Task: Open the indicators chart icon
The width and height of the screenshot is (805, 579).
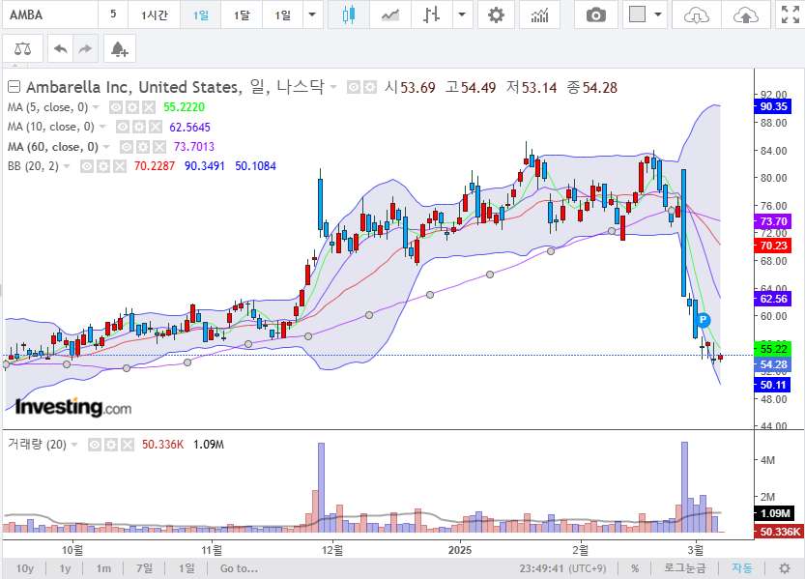Action: 539,14
